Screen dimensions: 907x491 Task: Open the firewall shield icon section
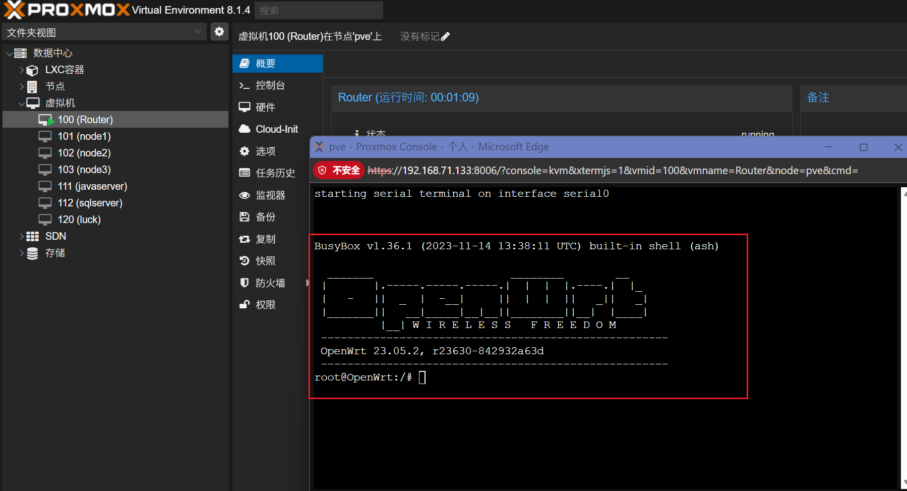(x=245, y=283)
